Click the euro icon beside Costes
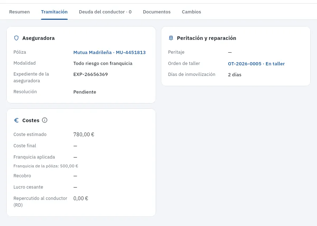 pyautogui.click(x=16, y=120)
